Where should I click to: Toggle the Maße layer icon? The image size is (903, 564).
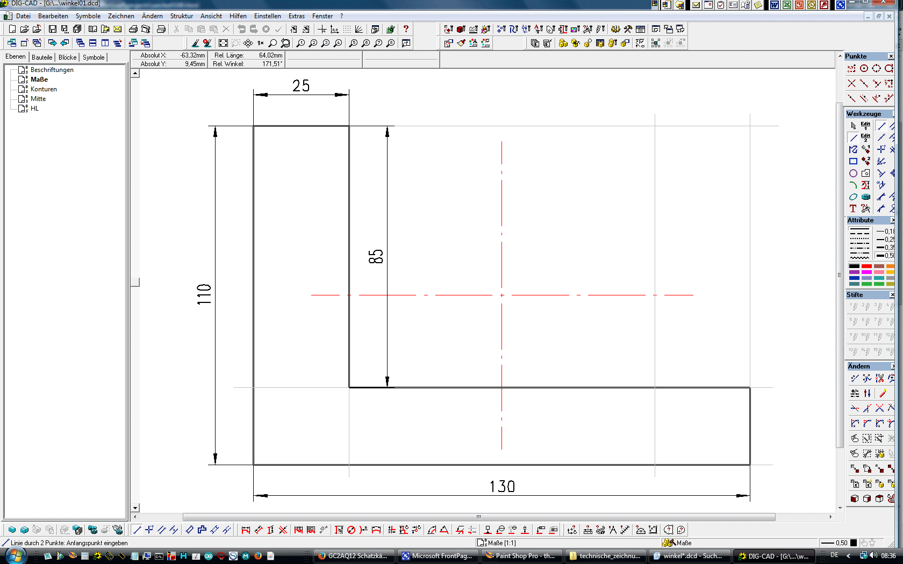[23, 79]
